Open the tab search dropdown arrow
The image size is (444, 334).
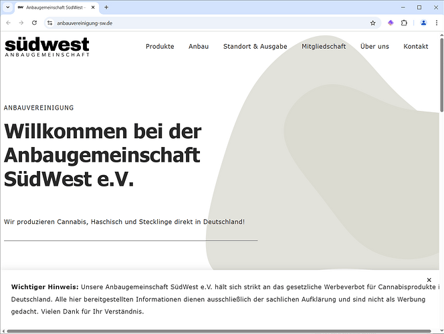coord(8,7)
